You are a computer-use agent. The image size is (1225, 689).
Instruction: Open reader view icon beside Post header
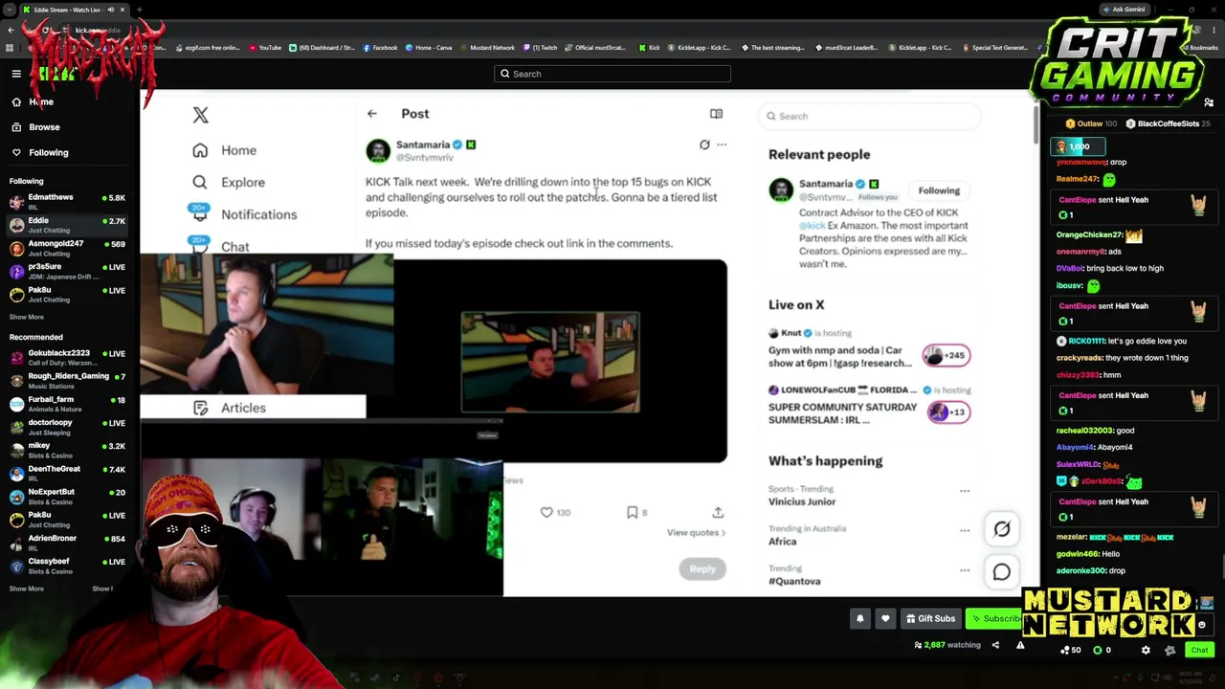[x=716, y=114]
